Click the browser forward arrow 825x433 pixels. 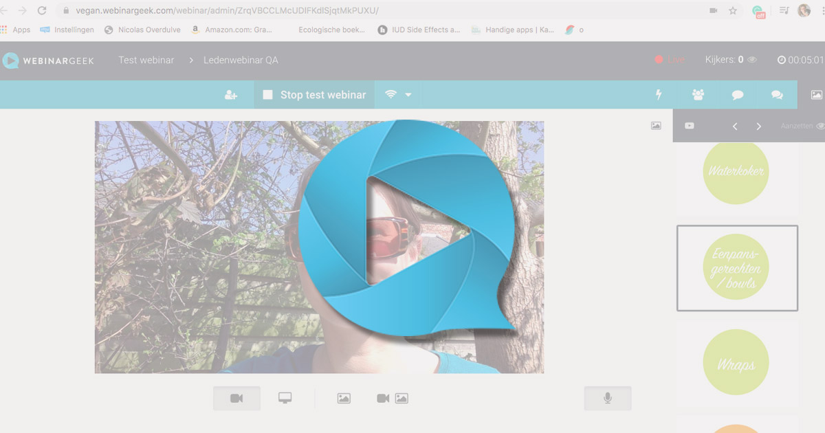[23, 10]
